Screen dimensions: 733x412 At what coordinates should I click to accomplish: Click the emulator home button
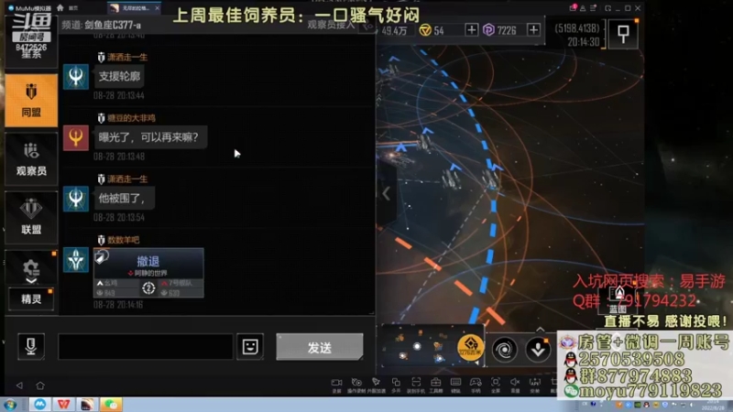tap(40, 385)
